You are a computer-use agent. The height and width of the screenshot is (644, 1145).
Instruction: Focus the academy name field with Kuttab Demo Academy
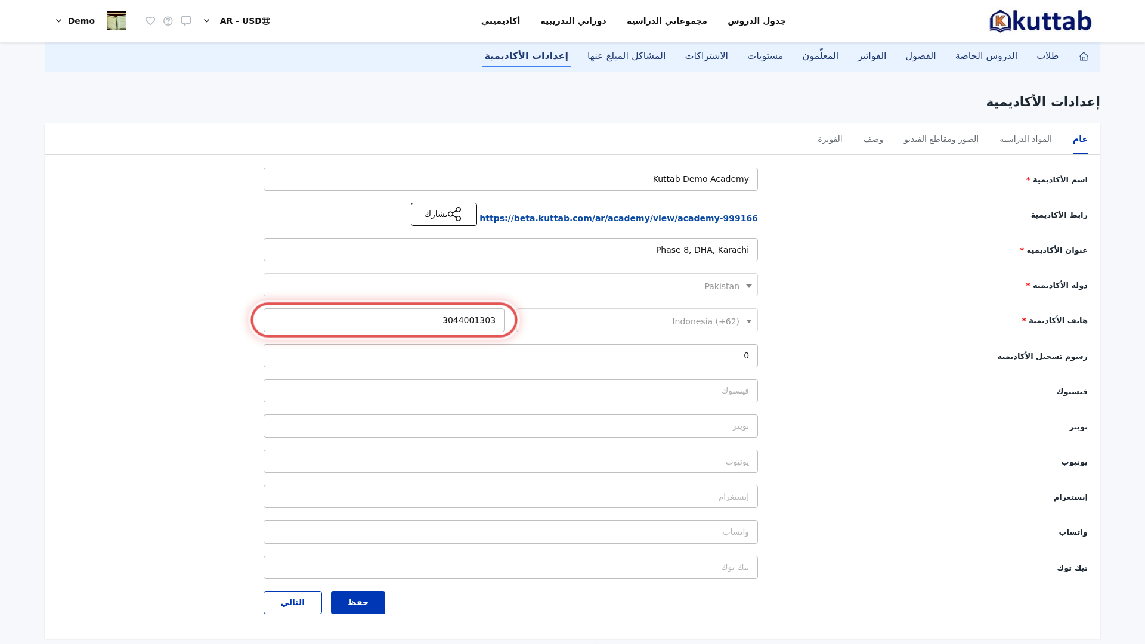(x=510, y=179)
